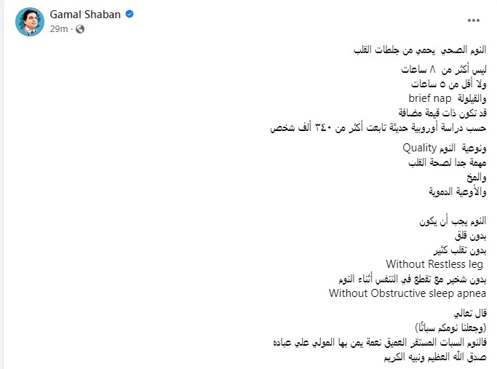Open the 29m post timestamp
The height and width of the screenshot is (369, 497).
tap(59, 29)
